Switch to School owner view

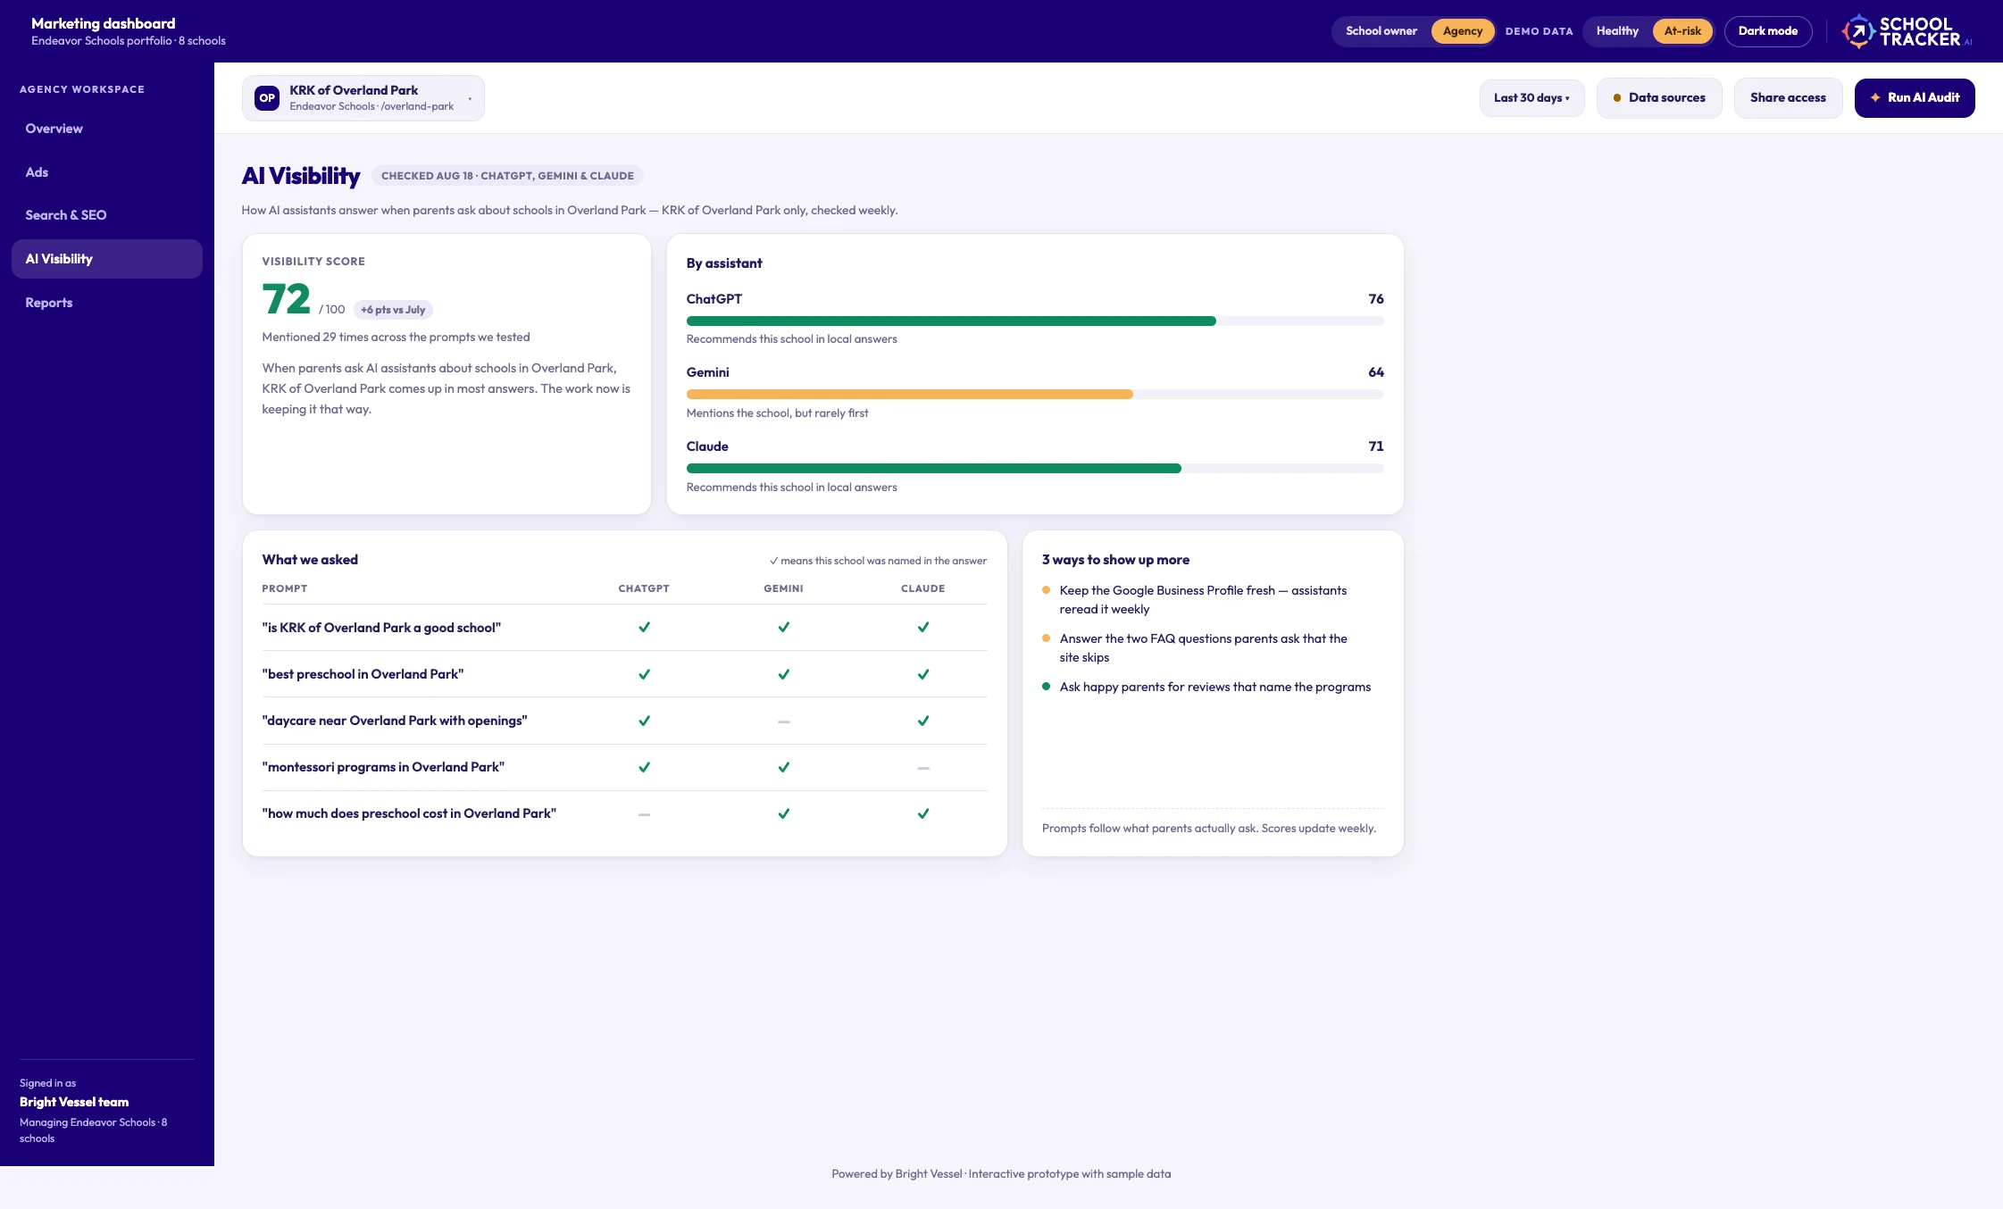click(x=1381, y=31)
